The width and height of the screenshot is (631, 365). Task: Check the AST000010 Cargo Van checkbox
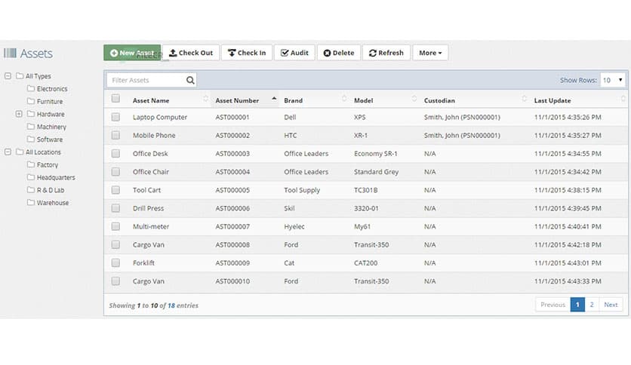pyautogui.click(x=115, y=281)
